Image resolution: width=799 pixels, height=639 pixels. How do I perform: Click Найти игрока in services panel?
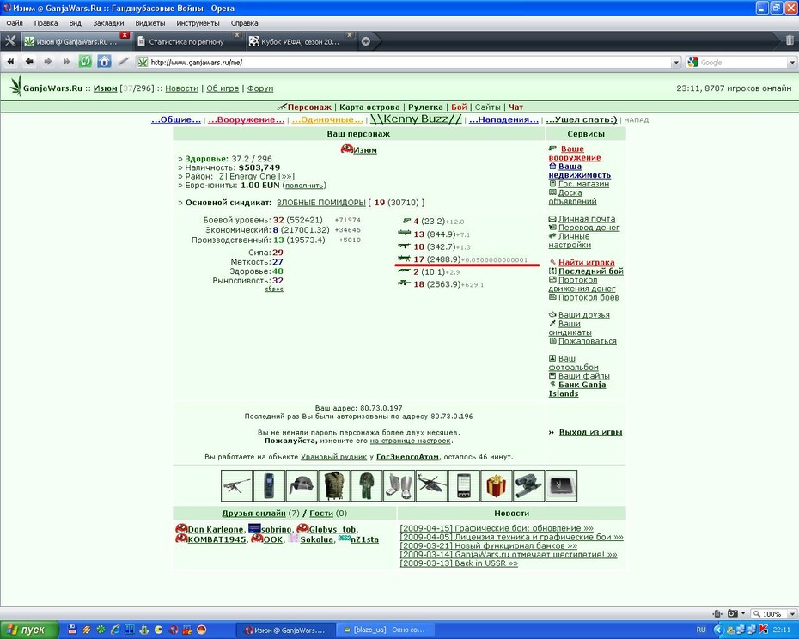click(587, 263)
